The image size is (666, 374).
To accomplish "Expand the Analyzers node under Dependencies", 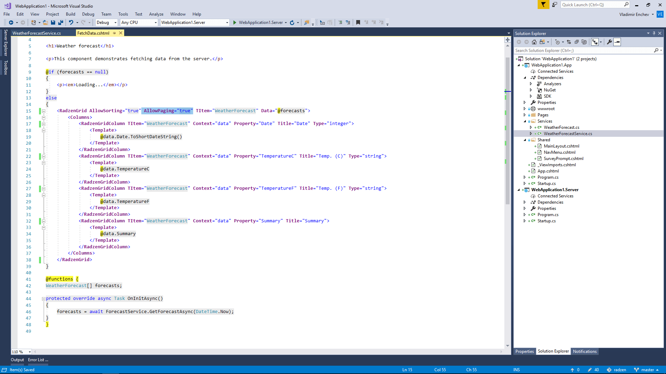I will (x=531, y=84).
